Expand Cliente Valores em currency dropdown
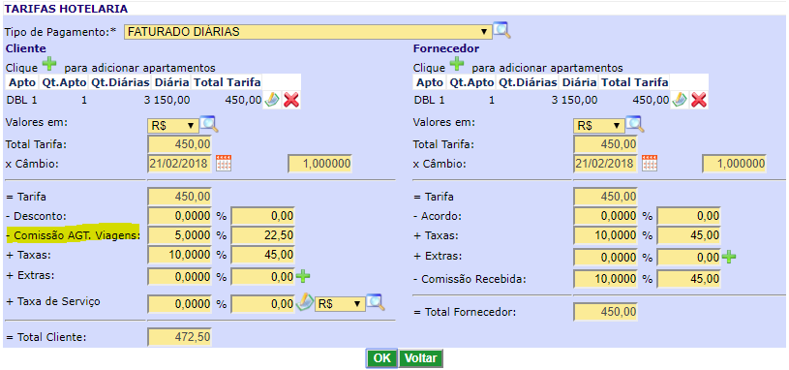 pyautogui.click(x=172, y=126)
